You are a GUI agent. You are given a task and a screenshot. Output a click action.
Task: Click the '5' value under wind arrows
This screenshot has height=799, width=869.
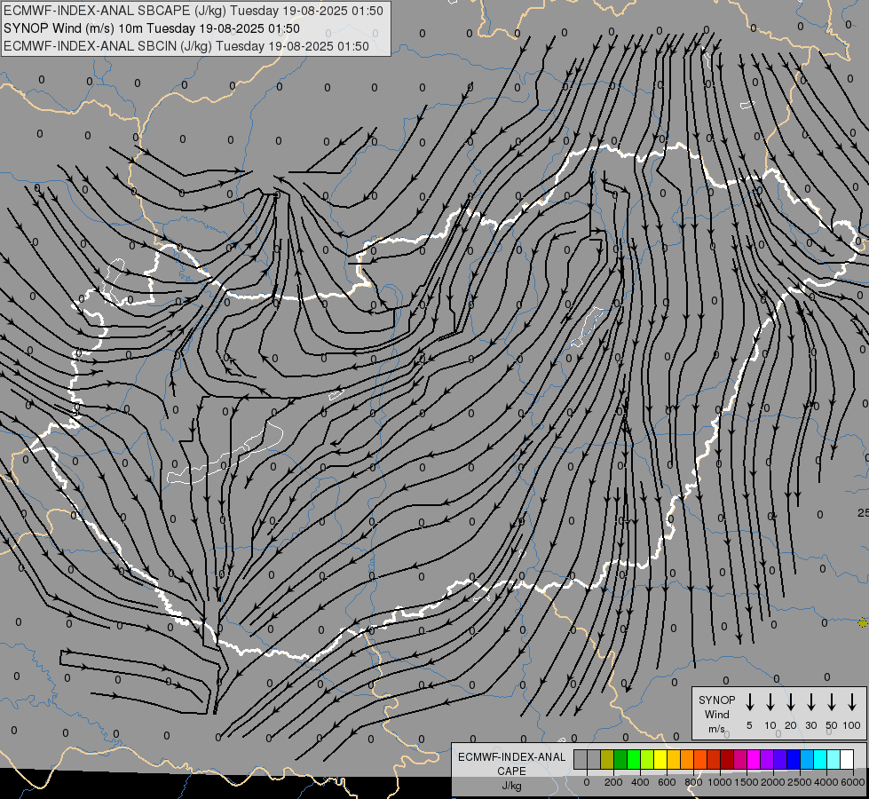coord(749,725)
